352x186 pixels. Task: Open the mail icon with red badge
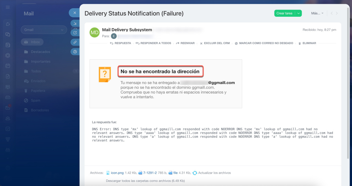pos(8,108)
